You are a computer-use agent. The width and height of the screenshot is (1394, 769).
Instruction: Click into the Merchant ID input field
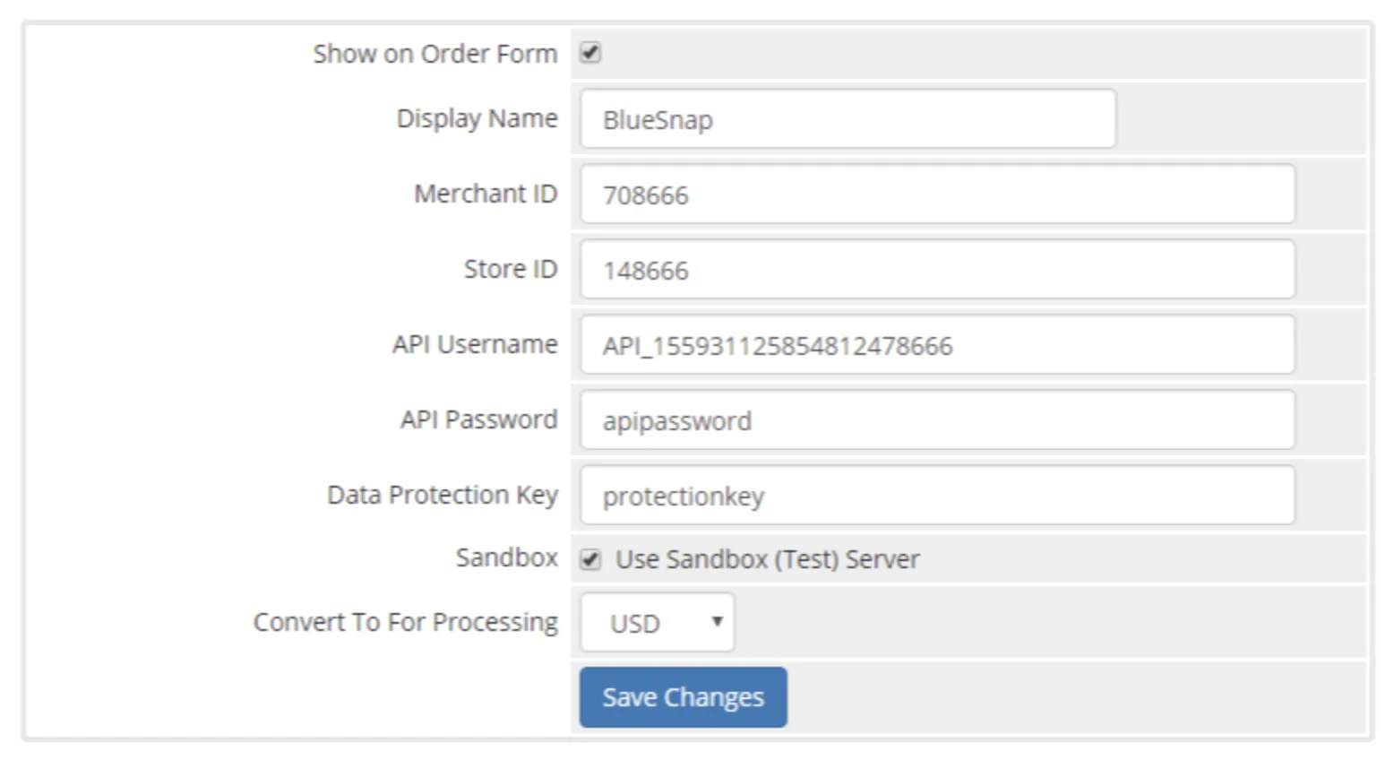[x=937, y=194]
